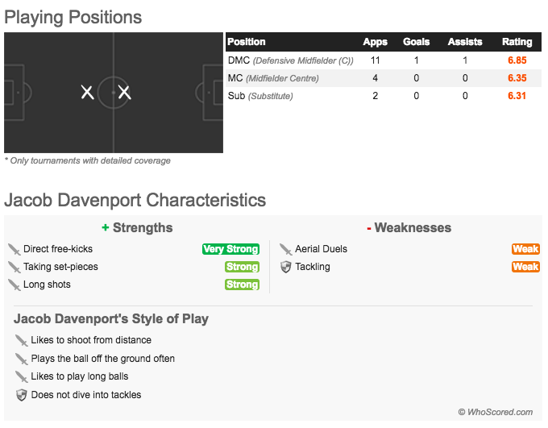
Task: Click sword icon beside Taking set-pieces
Action: (x=15, y=267)
